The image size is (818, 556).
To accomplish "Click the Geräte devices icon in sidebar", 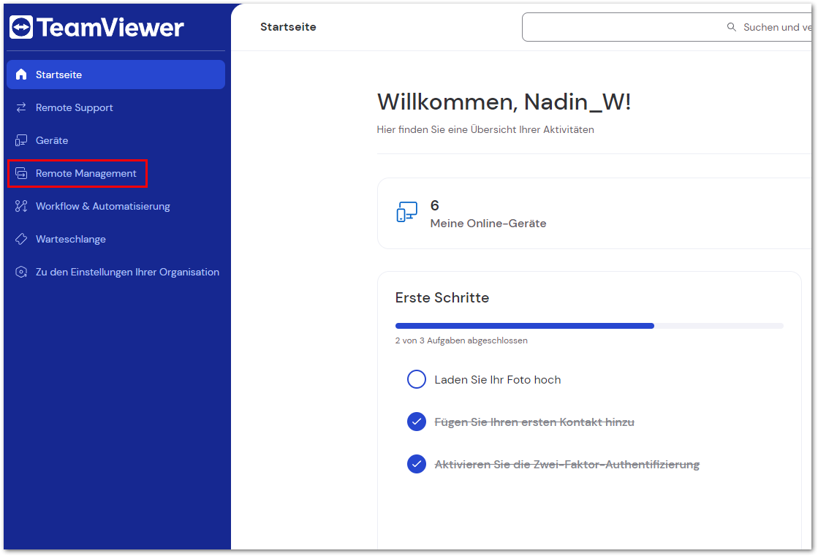I will 21,140.
